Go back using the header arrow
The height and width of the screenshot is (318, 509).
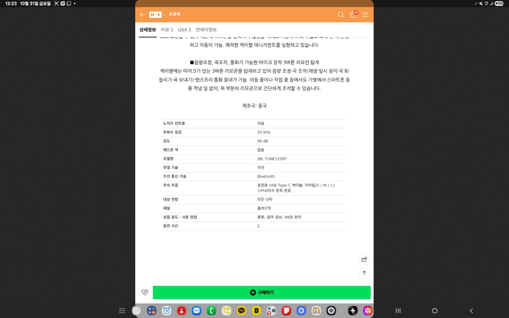142,15
